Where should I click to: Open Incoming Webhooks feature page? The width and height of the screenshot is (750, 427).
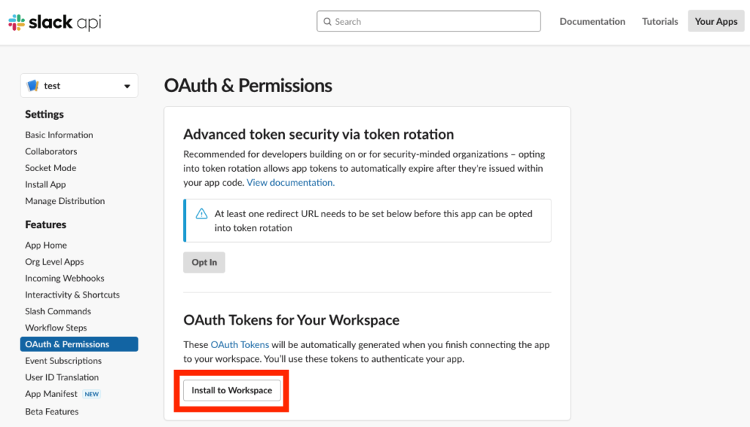pos(64,279)
